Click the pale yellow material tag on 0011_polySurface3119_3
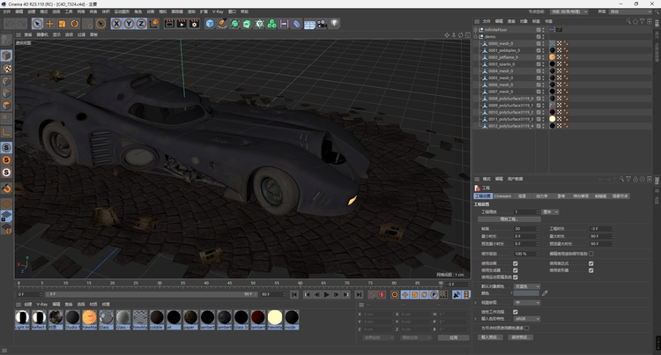661x355 pixels. pyautogui.click(x=553, y=119)
